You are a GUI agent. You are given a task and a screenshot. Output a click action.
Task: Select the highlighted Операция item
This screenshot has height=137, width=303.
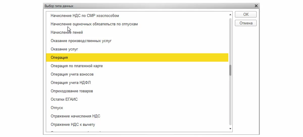[59, 58]
